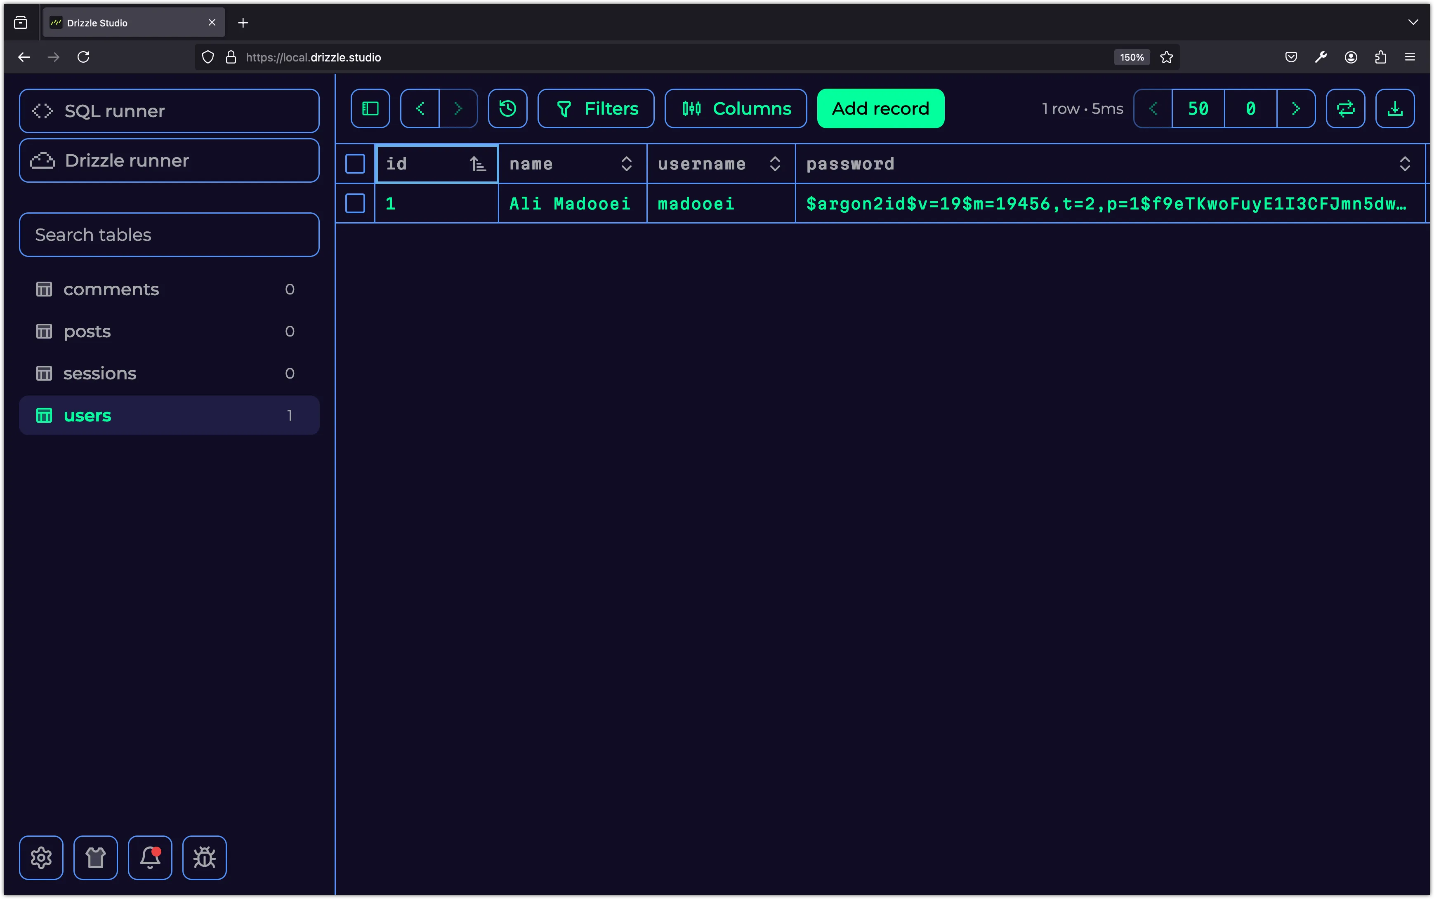Toggle the sidebar panel icon
This screenshot has height=899, width=1434.
(370, 108)
